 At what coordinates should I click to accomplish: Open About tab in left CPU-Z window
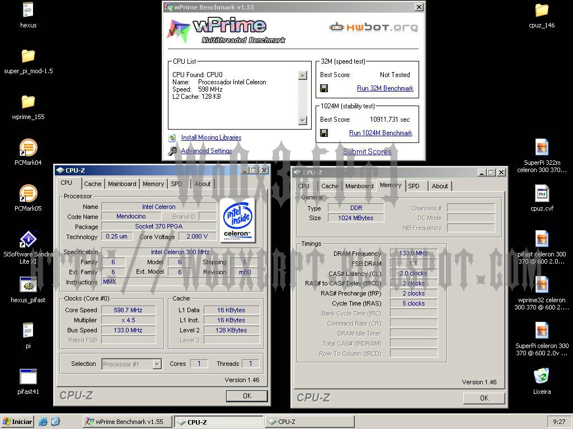pos(202,184)
